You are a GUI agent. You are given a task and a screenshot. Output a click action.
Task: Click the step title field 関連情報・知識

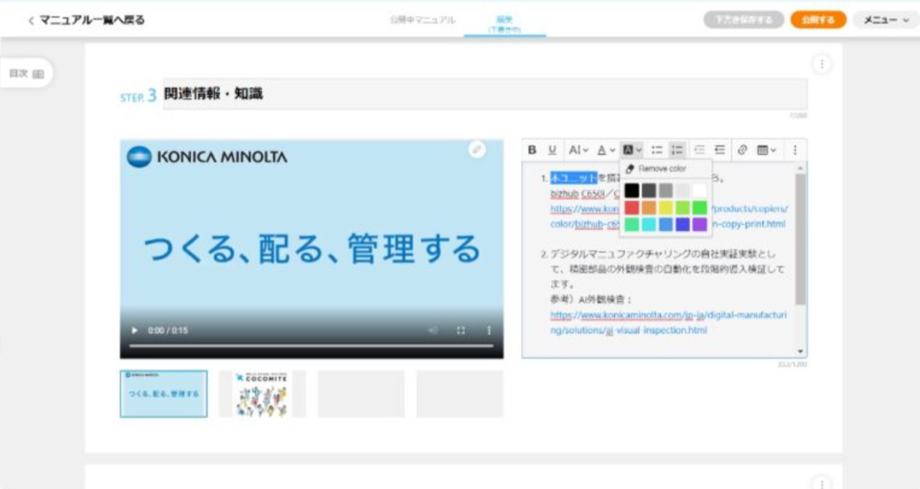pos(485,94)
